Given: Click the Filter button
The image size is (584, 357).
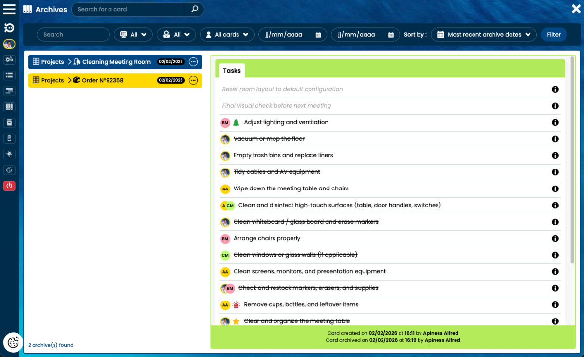Looking at the screenshot, I should [x=553, y=35].
